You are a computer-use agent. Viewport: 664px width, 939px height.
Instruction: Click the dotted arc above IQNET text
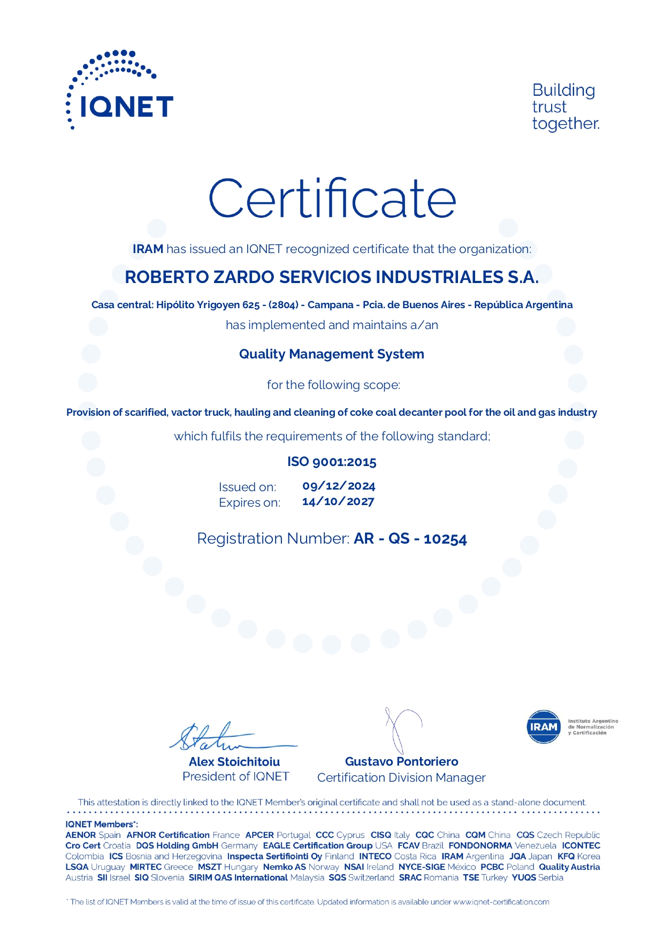[110, 67]
